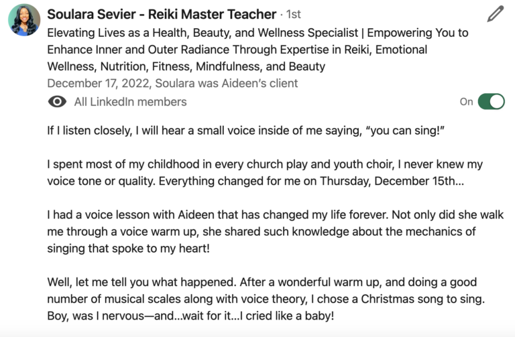
Task: Click the eye visibility icon
Action: (58, 102)
